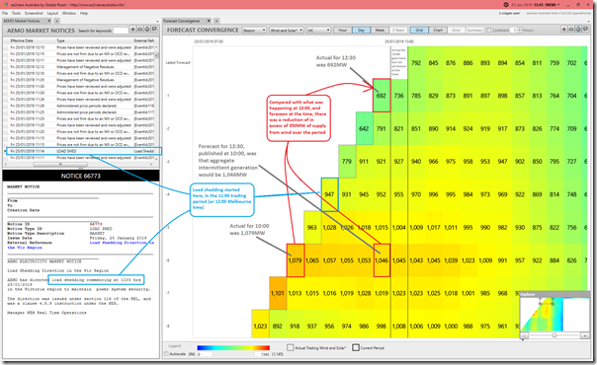The image size is (597, 365).
Task: Click the clock icon in the title bar
Action: [506, 5]
